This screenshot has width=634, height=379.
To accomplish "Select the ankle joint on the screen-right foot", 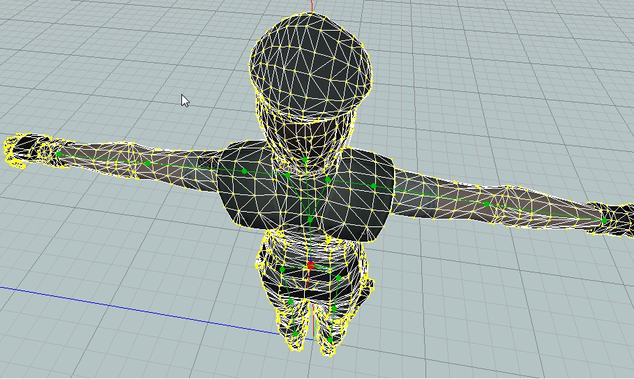I will click(331, 340).
